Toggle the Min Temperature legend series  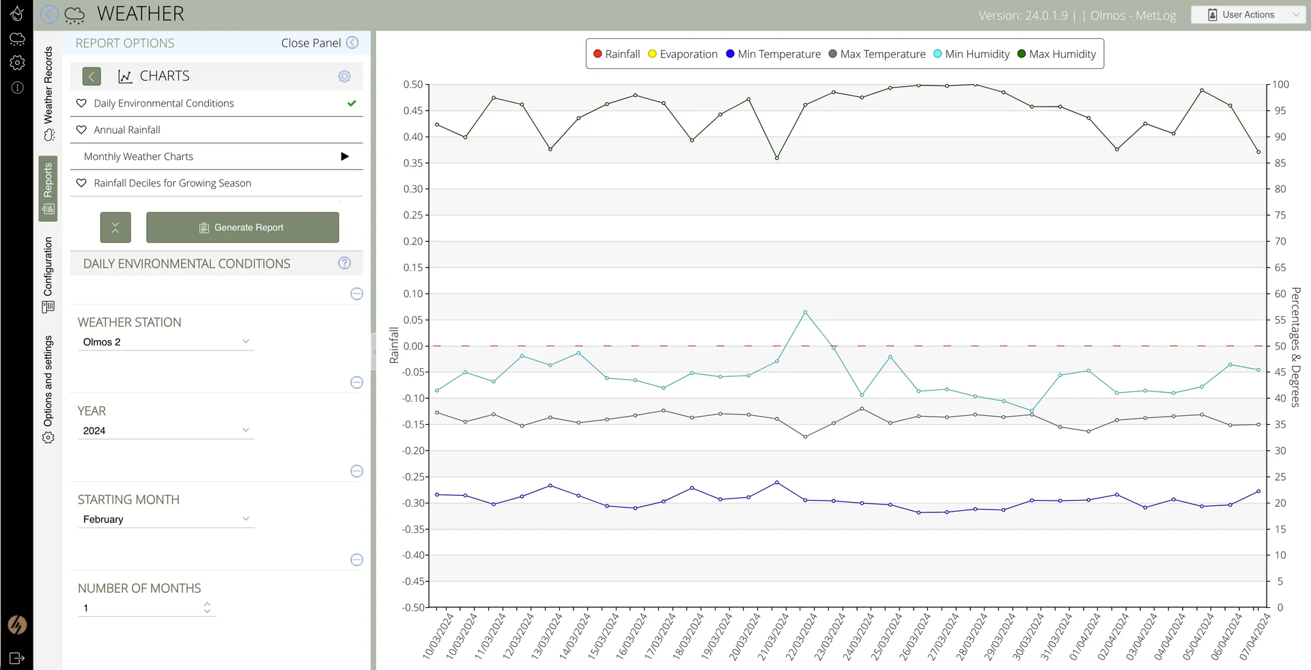coord(773,54)
